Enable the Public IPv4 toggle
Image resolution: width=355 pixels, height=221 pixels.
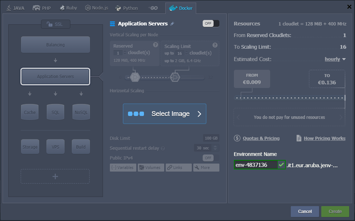(x=211, y=158)
